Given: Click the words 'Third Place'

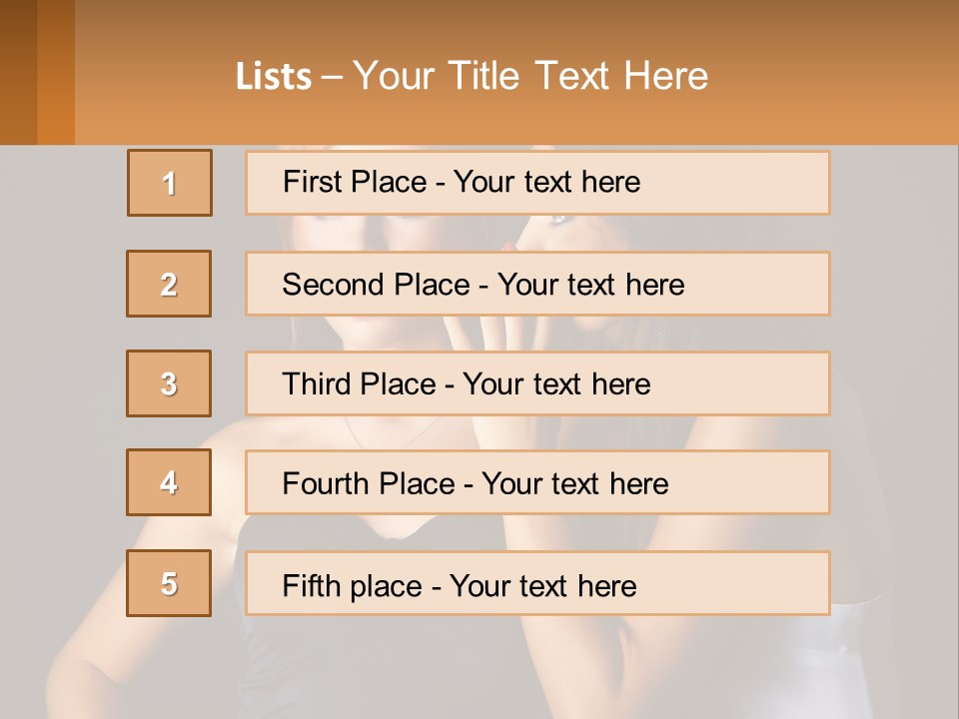Looking at the screenshot, I should (x=359, y=383).
